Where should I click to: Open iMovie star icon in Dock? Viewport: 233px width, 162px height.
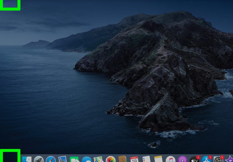pos(230,159)
